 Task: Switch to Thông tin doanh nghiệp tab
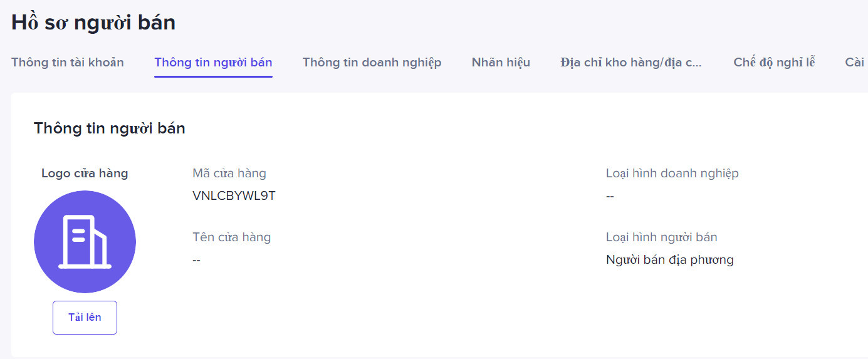pos(372,62)
